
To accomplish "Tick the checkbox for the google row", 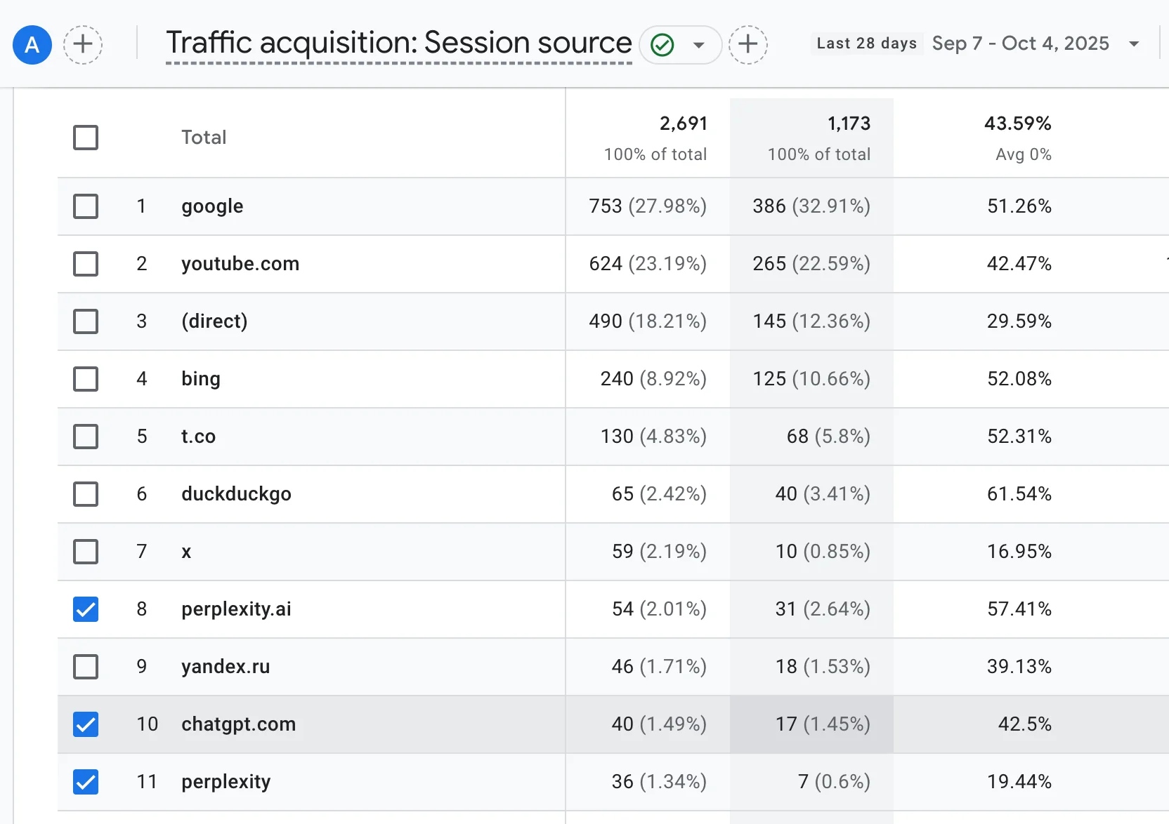I will (86, 206).
